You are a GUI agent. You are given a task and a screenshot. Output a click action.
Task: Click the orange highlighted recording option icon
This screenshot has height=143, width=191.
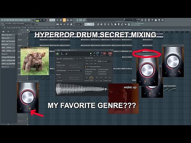[x=64, y=20]
